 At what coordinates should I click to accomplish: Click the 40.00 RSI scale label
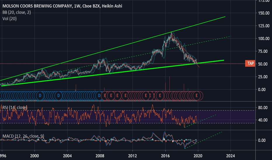(263, 120)
